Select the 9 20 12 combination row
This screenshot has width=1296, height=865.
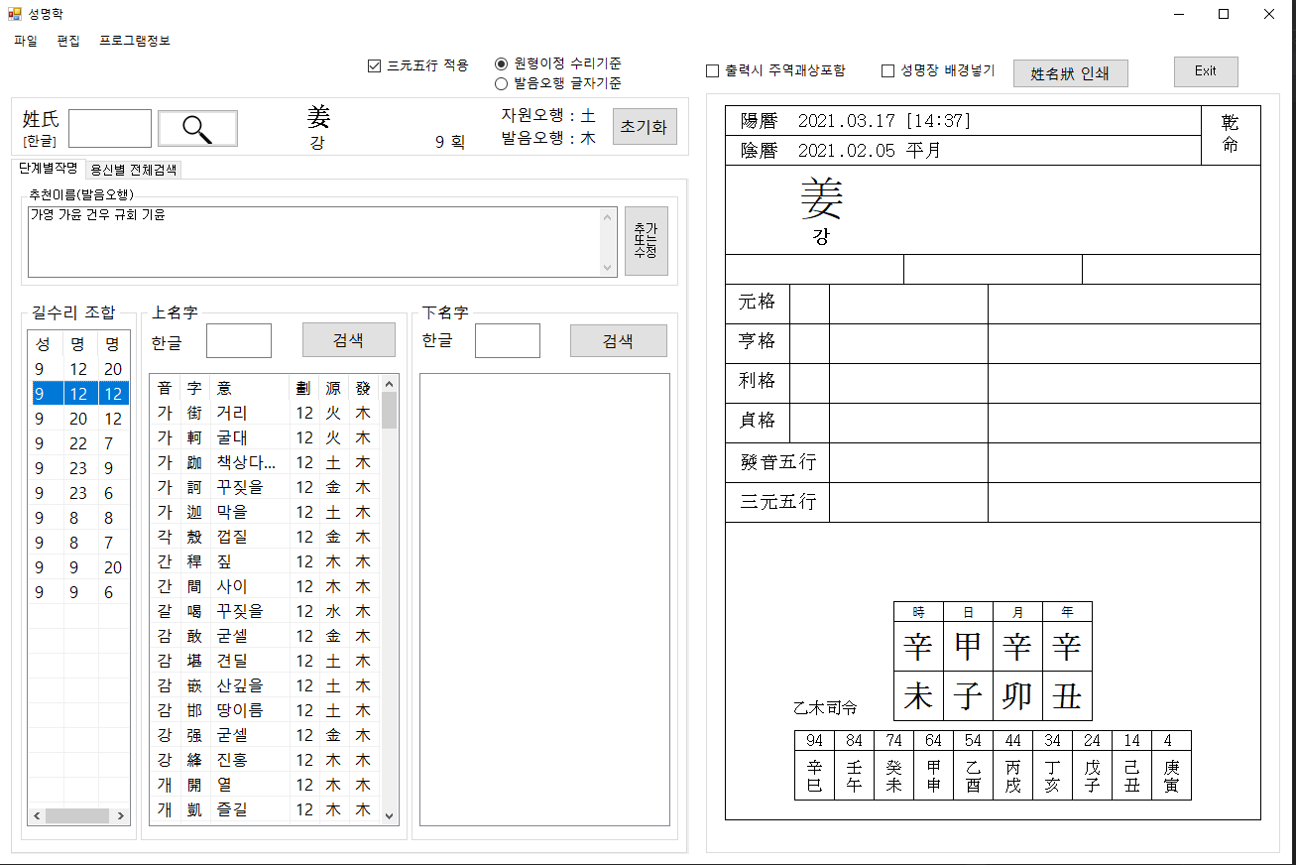pos(79,419)
